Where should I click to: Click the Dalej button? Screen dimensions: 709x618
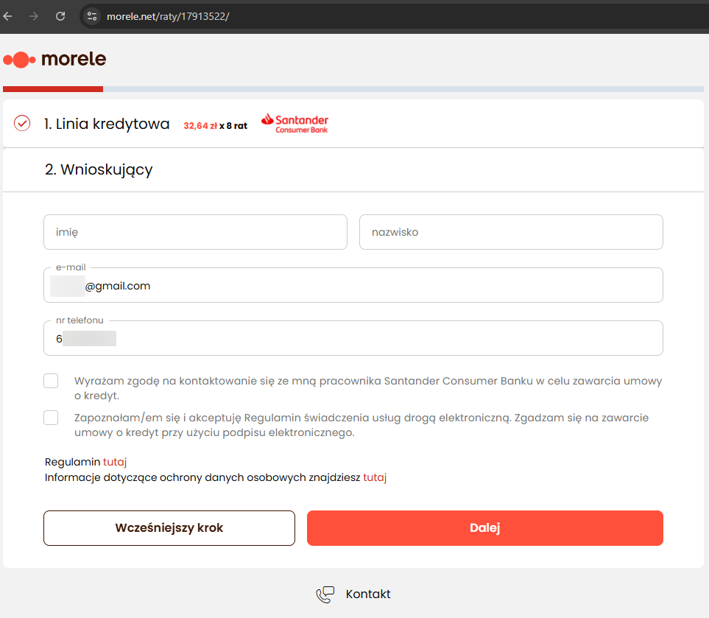(x=484, y=528)
